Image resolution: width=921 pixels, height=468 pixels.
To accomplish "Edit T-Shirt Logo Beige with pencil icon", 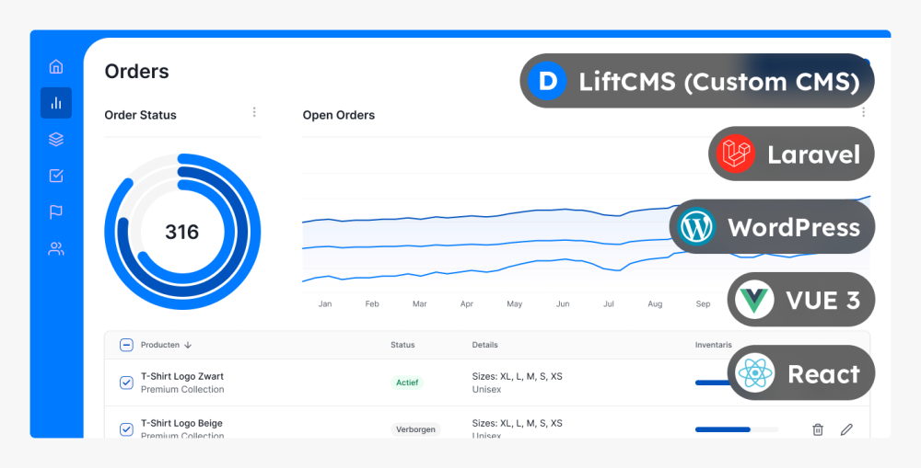I will coord(846,430).
